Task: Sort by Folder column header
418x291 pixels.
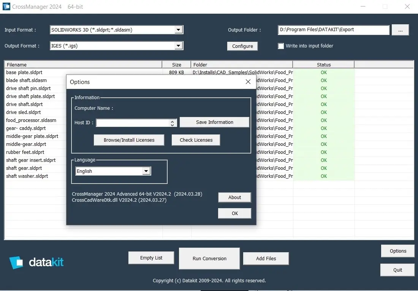Action: point(242,65)
